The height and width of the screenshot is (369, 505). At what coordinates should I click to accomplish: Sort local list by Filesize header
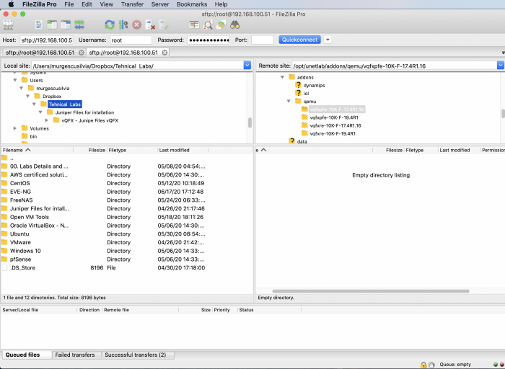pos(90,150)
